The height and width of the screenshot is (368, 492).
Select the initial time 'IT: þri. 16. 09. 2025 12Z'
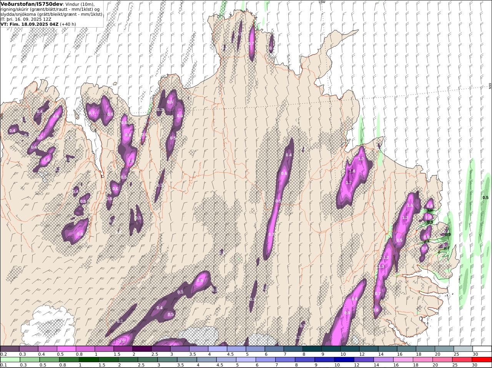[26, 19]
